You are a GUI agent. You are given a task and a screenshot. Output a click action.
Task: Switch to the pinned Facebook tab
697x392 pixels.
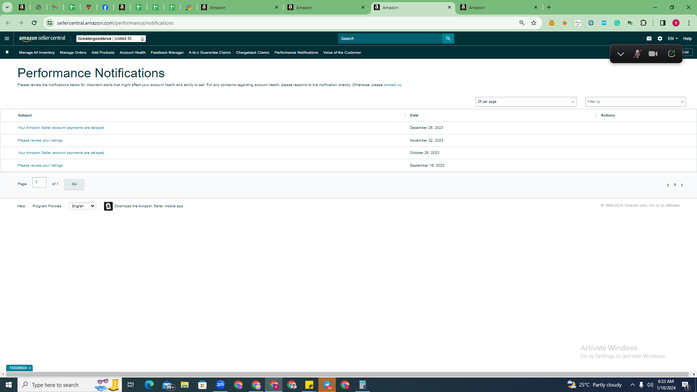[x=105, y=7]
